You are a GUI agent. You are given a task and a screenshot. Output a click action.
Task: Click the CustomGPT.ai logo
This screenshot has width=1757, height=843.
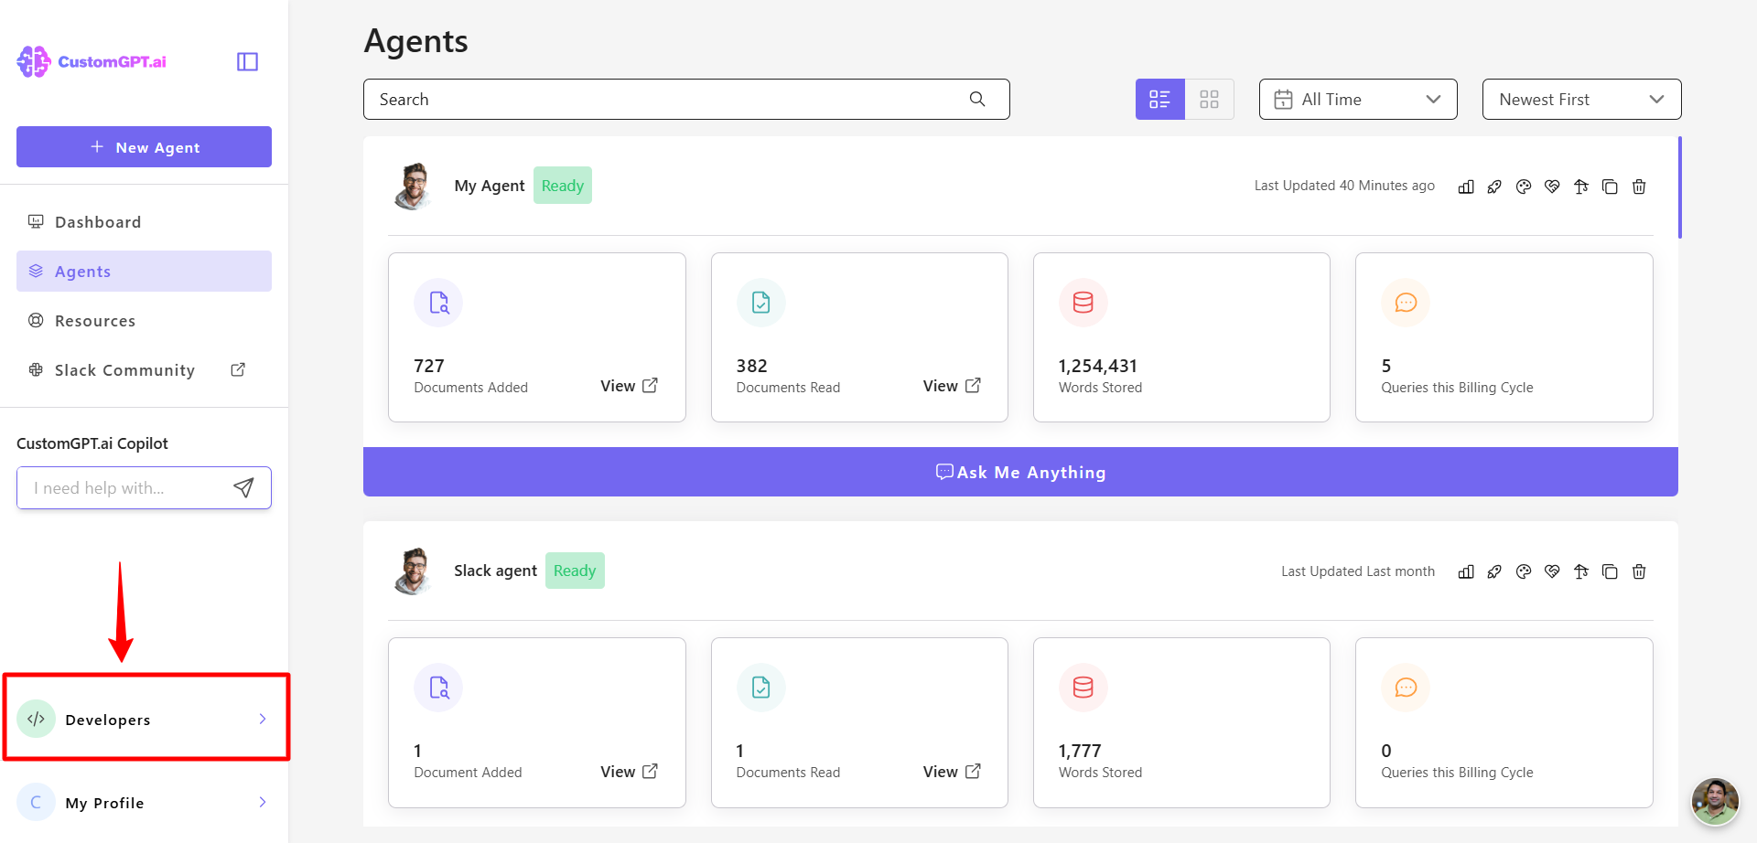[92, 61]
